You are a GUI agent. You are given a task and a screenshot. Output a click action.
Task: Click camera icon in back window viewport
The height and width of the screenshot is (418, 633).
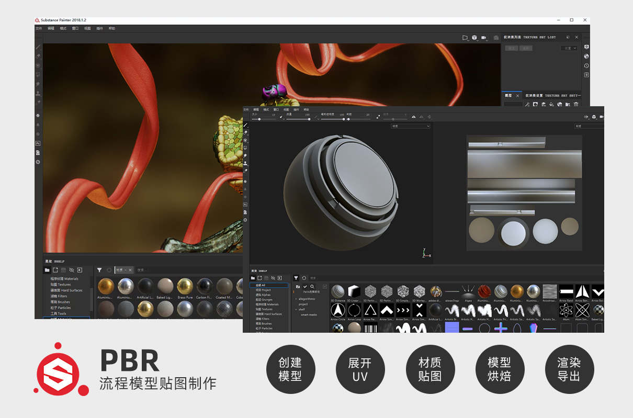click(484, 38)
